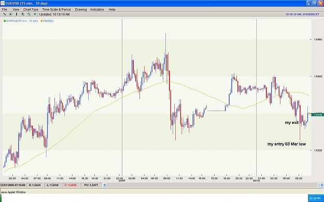Viewport: 324px width, 202px height.
Task: Click the down-arrow marker tool icon
Action: coord(17,14)
